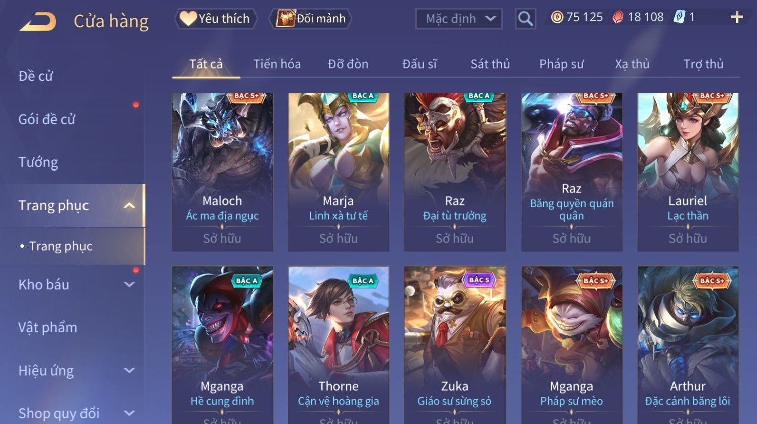Open Tướng in the sidebar
The height and width of the screenshot is (424, 757).
tap(38, 162)
